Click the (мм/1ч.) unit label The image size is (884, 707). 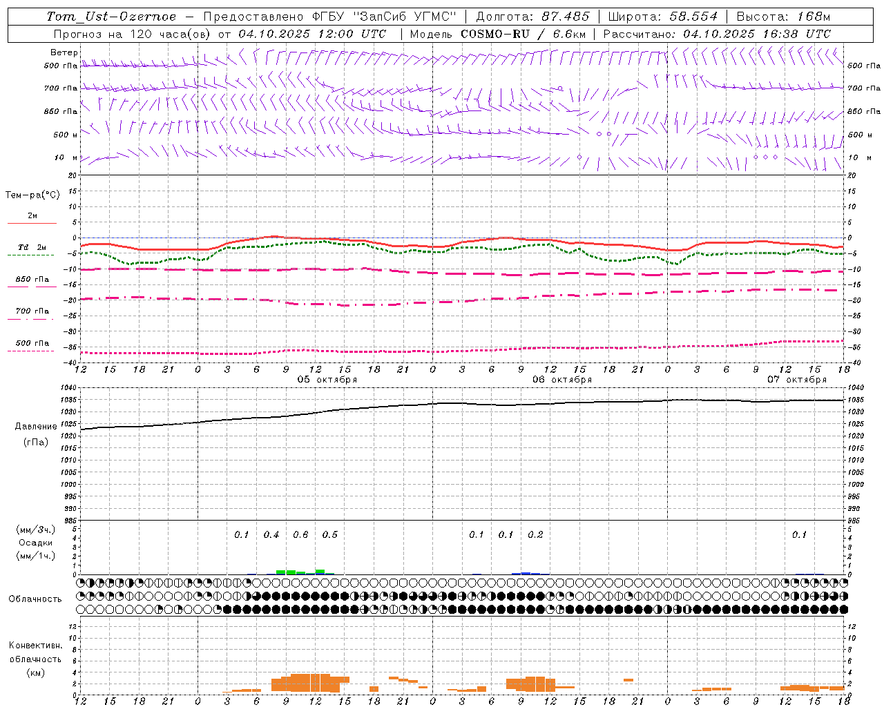pyautogui.click(x=36, y=556)
